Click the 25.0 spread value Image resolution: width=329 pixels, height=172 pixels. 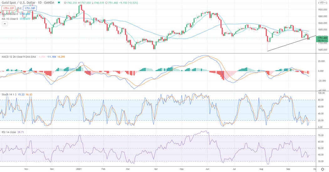coord(19,8)
